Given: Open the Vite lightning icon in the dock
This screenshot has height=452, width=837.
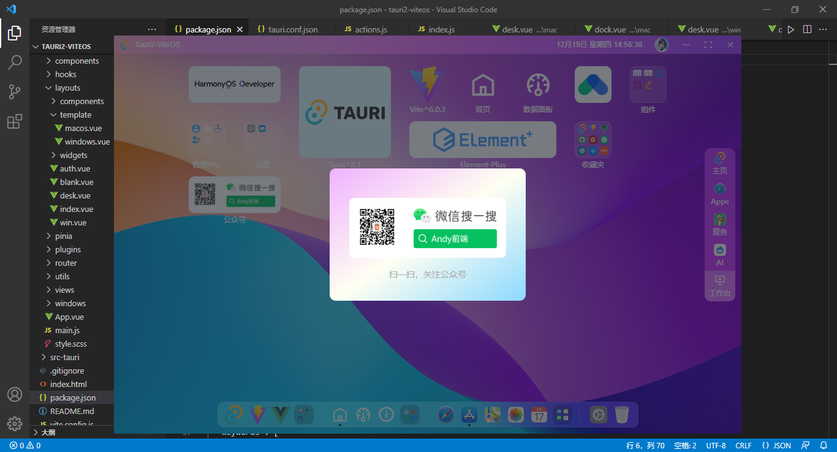Looking at the screenshot, I should [x=257, y=415].
